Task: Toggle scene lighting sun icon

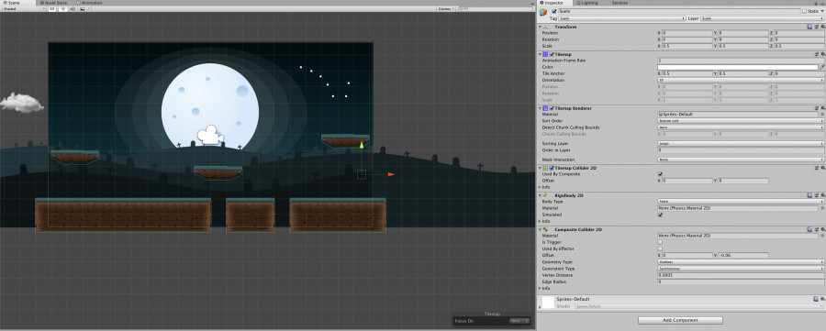Action: (62, 9)
